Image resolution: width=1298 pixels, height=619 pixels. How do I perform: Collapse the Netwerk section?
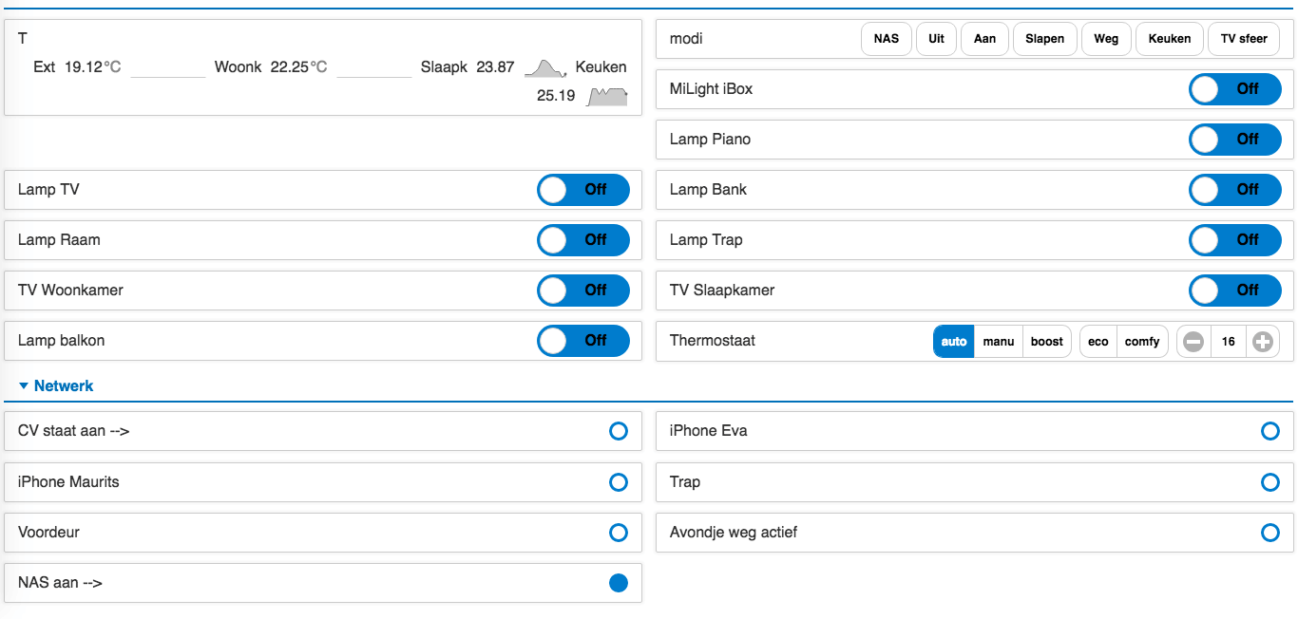pos(56,386)
